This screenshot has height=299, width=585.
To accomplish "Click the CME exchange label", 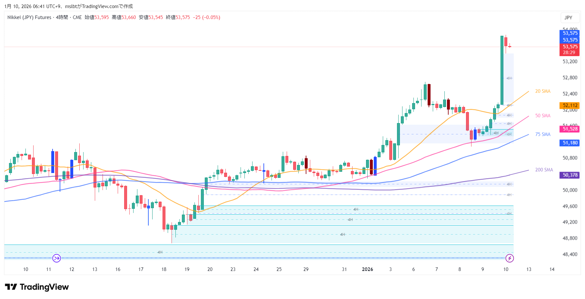I will 77,17.
